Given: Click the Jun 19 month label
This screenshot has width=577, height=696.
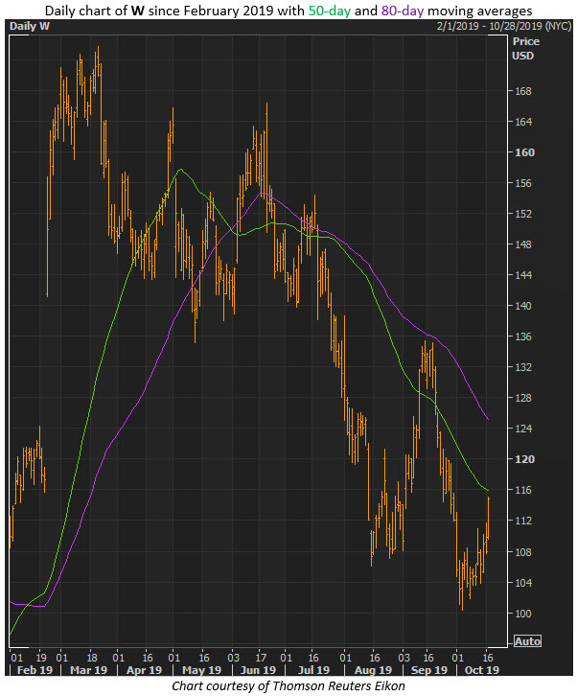Looking at the screenshot, I should coord(258,670).
